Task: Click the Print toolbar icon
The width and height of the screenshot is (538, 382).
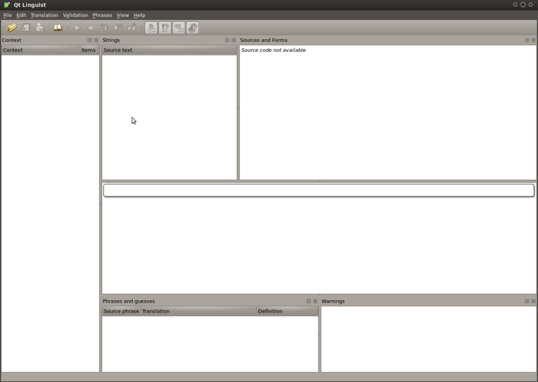Action: (39, 27)
